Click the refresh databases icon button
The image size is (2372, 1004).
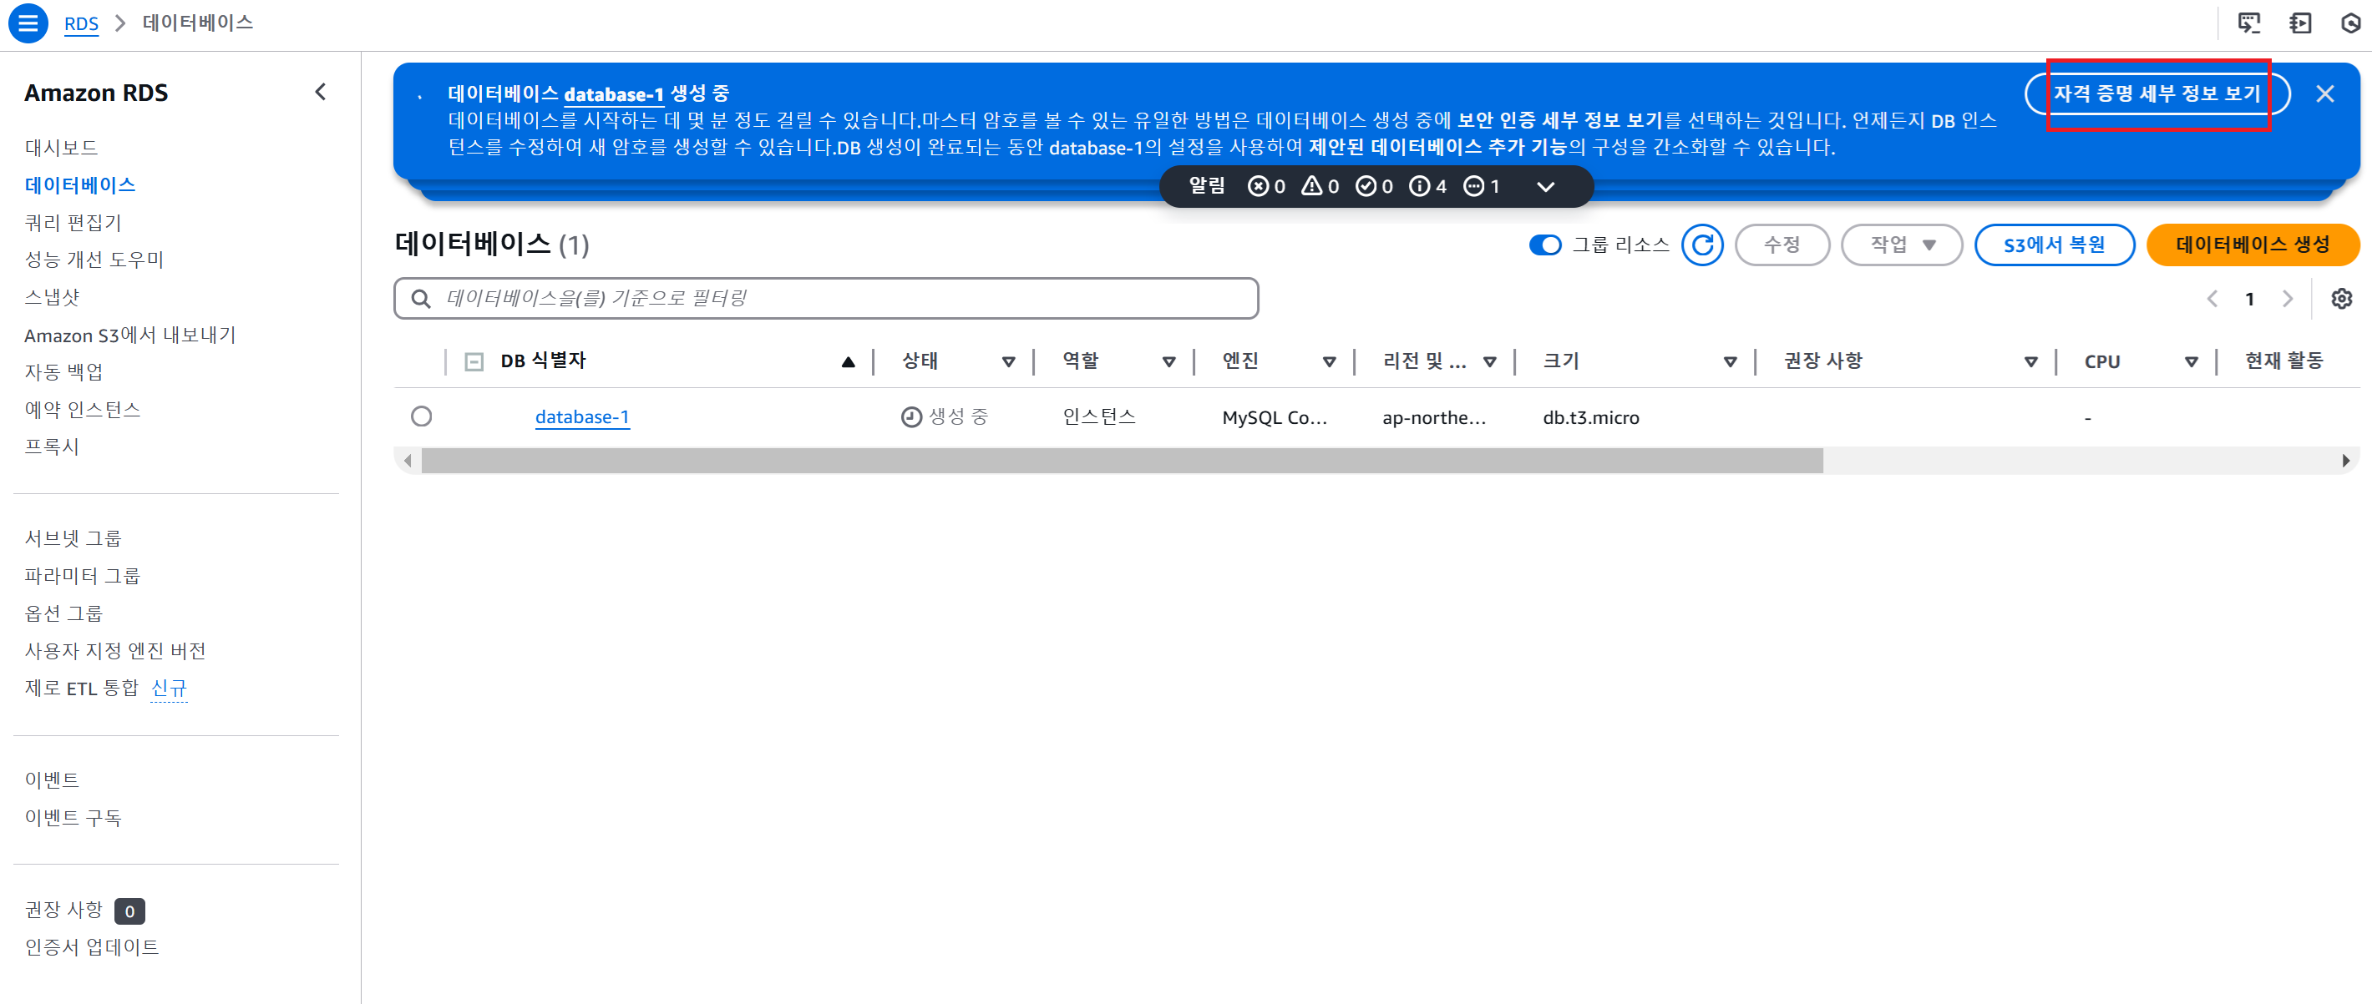coord(1700,245)
